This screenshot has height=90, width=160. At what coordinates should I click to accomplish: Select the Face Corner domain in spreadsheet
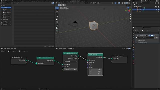click(6, 13)
